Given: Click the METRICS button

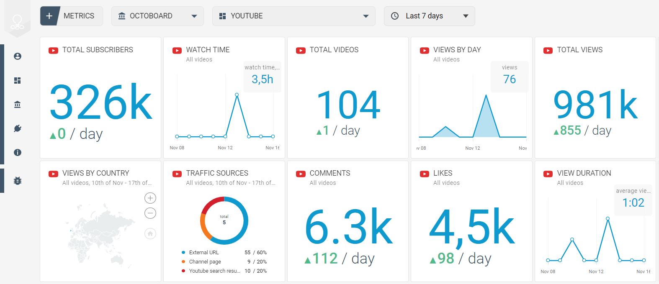Looking at the screenshot, I should click(72, 16).
